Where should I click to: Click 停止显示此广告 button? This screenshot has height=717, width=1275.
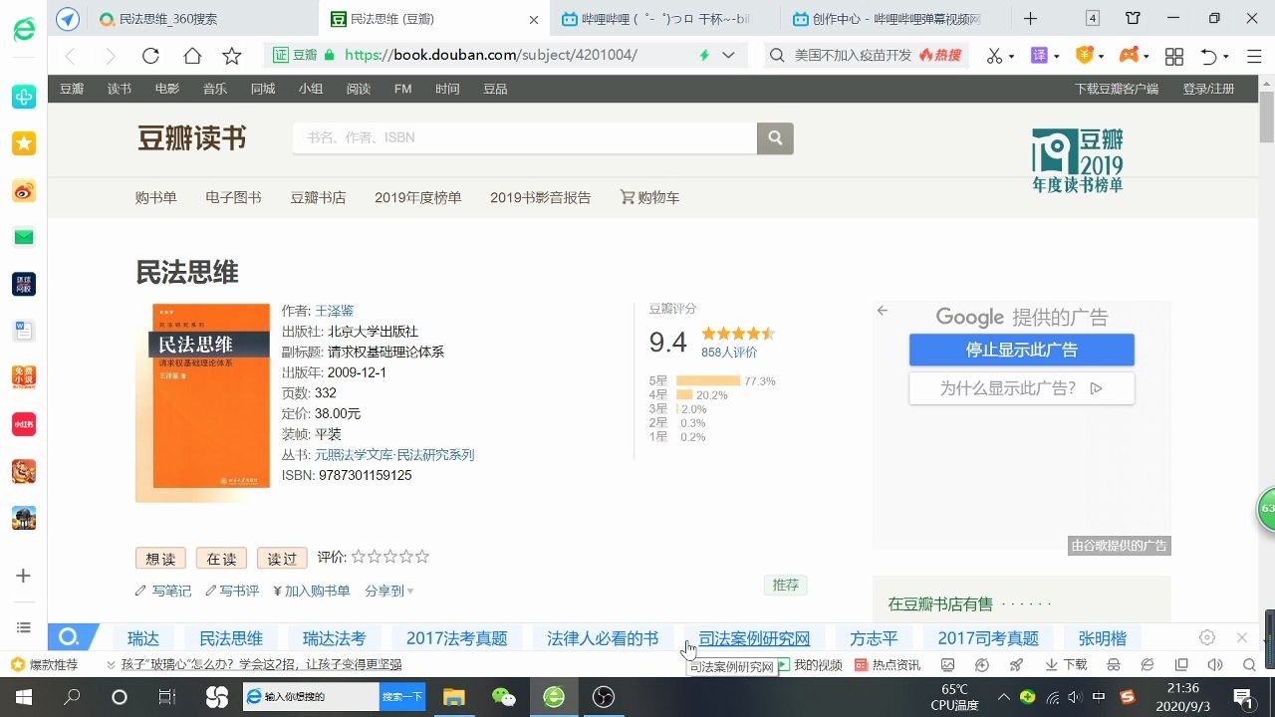coord(1022,350)
